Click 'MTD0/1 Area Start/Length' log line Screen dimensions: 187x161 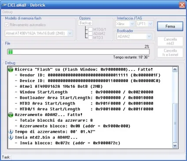click(84, 109)
